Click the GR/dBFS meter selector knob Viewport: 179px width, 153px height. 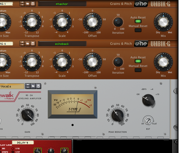(x=148, y=100)
